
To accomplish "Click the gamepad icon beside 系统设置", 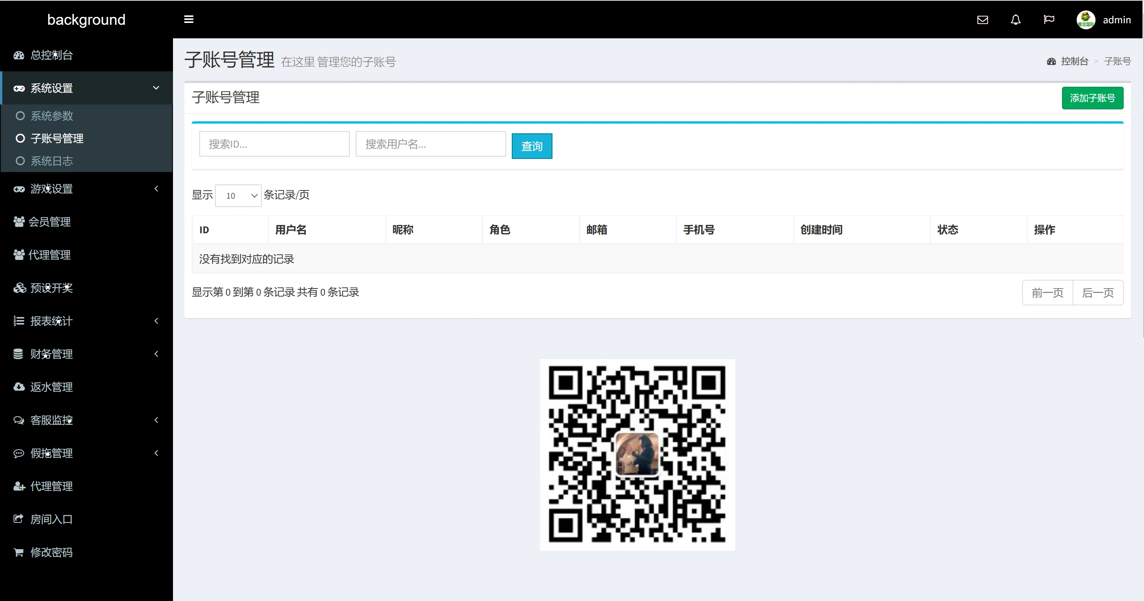I will (x=19, y=88).
